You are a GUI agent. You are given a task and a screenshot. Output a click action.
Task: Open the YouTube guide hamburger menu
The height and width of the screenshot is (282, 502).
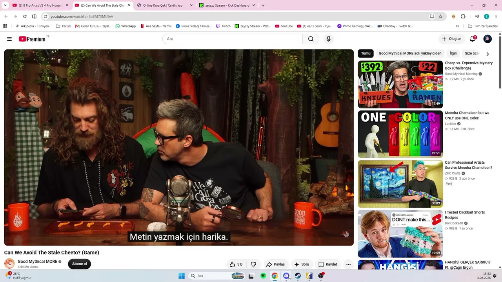[9, 39]
